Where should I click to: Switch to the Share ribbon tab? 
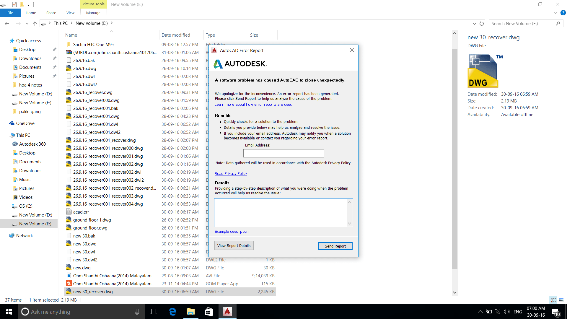coord(51,13)
